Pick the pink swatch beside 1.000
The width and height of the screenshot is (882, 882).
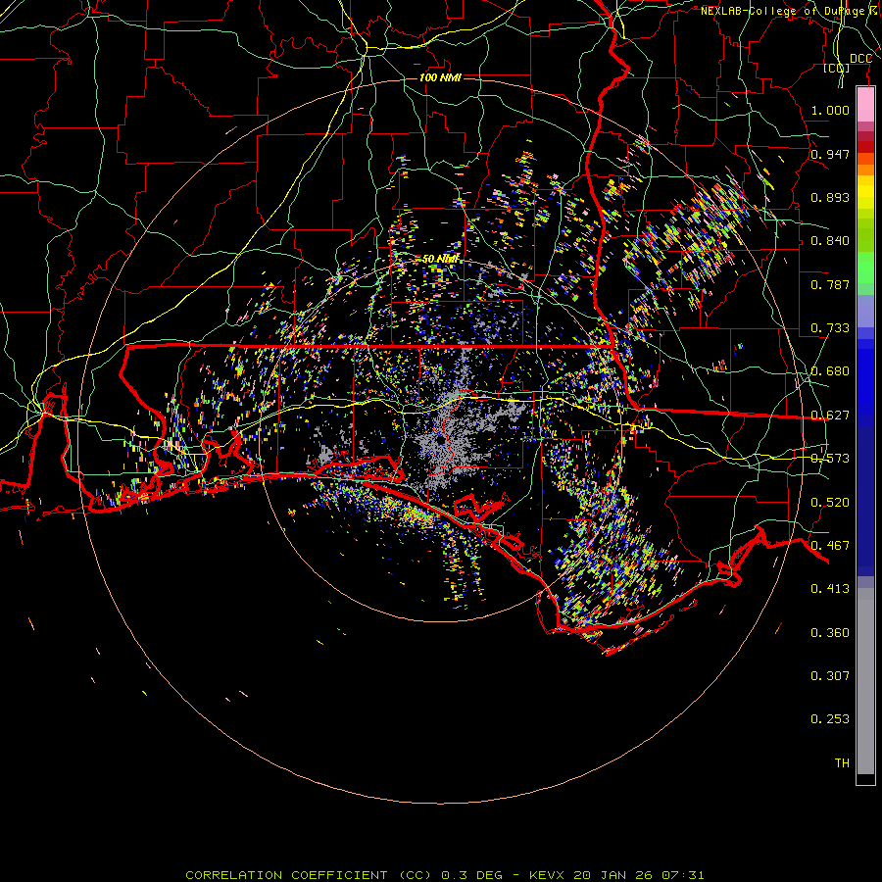pos(865,105)
